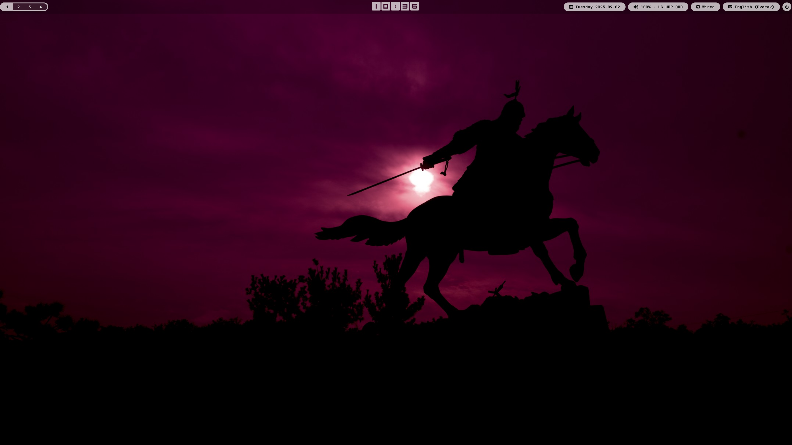The image size is (792, 445).
Task: Click the last minute digit '6' of the clock
Action: click(x=415, y=6)
